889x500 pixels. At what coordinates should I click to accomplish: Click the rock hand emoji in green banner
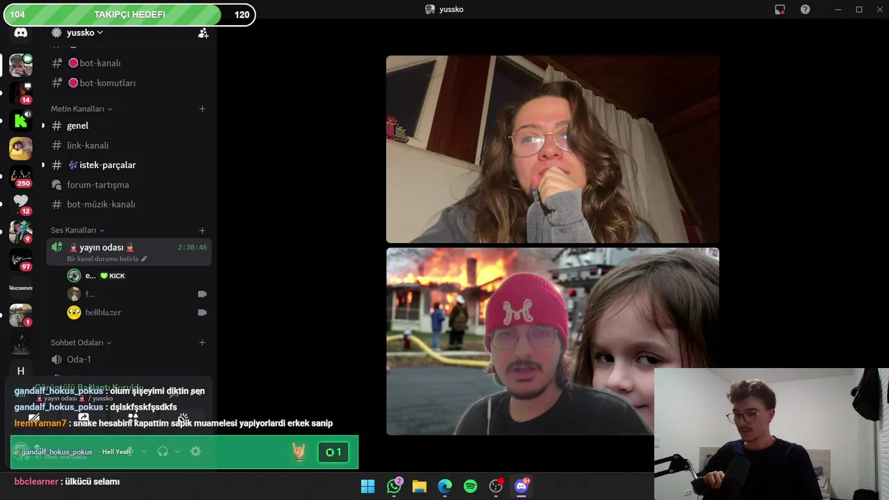(x=299, y=452)
